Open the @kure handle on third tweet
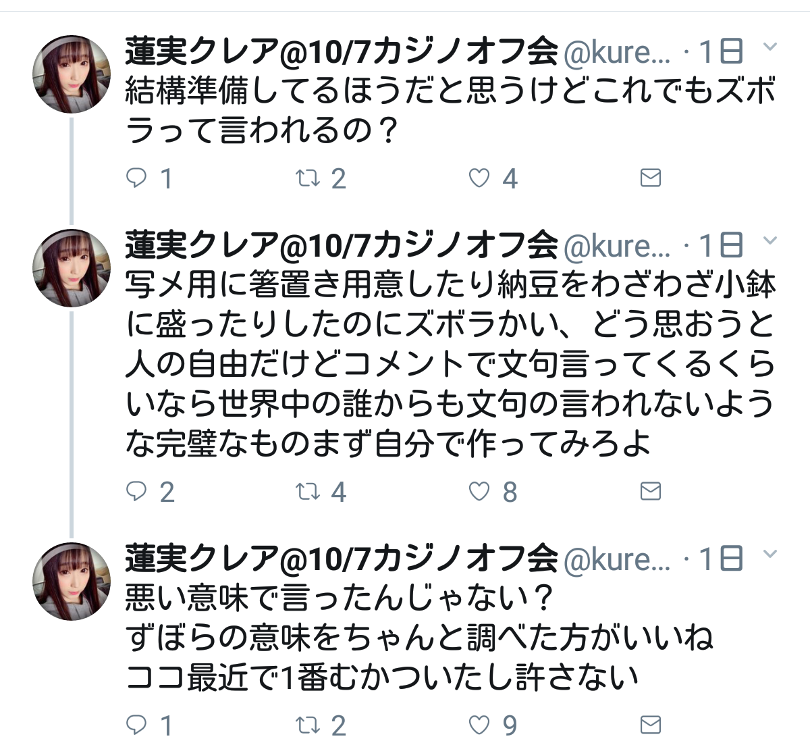Viewport: 810px width, 745px height. 617,560
